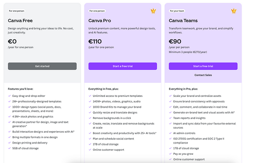
Task: Click the Canva Pro plan heading
Action: click(100, 21)
